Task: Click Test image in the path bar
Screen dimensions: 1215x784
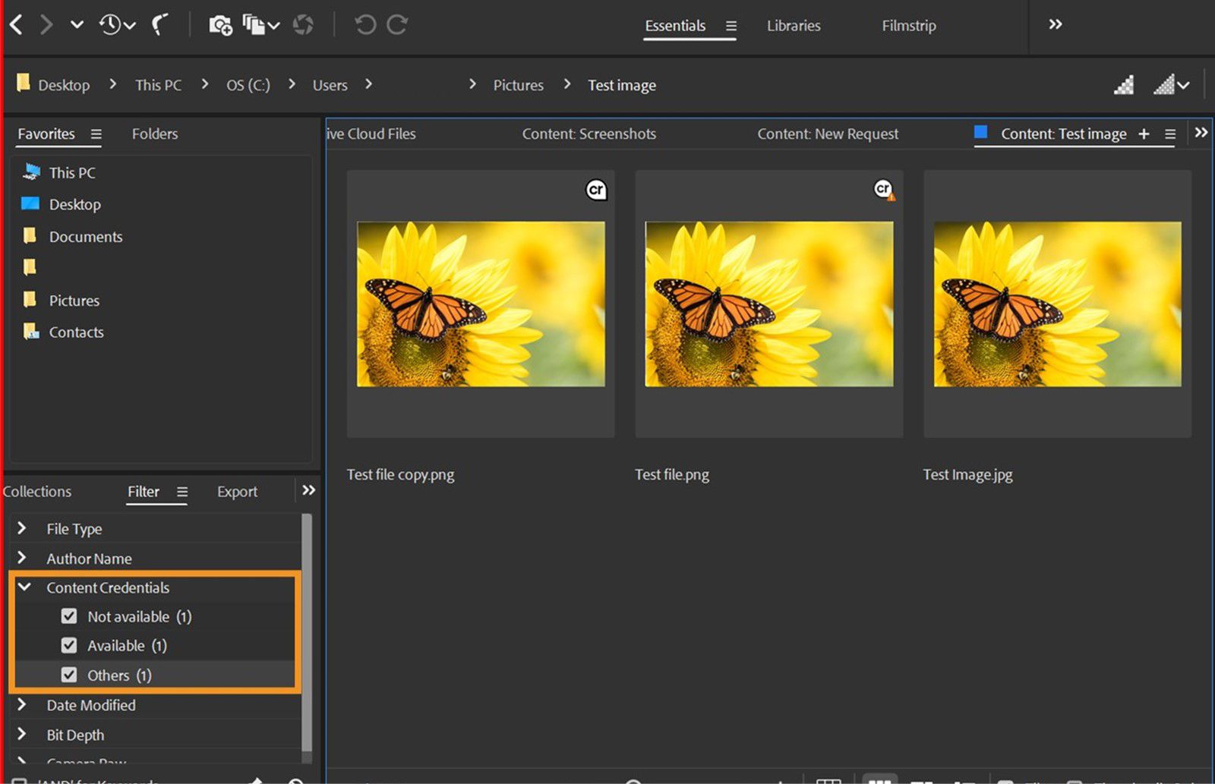Action: click(622, 85)
